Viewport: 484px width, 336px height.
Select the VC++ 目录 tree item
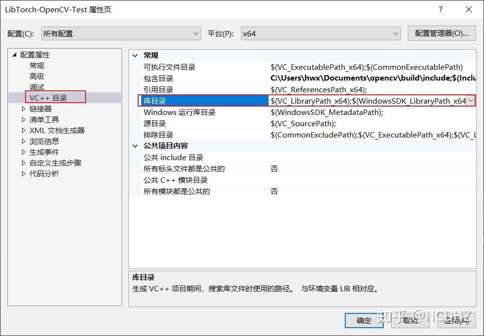(49, 97)
